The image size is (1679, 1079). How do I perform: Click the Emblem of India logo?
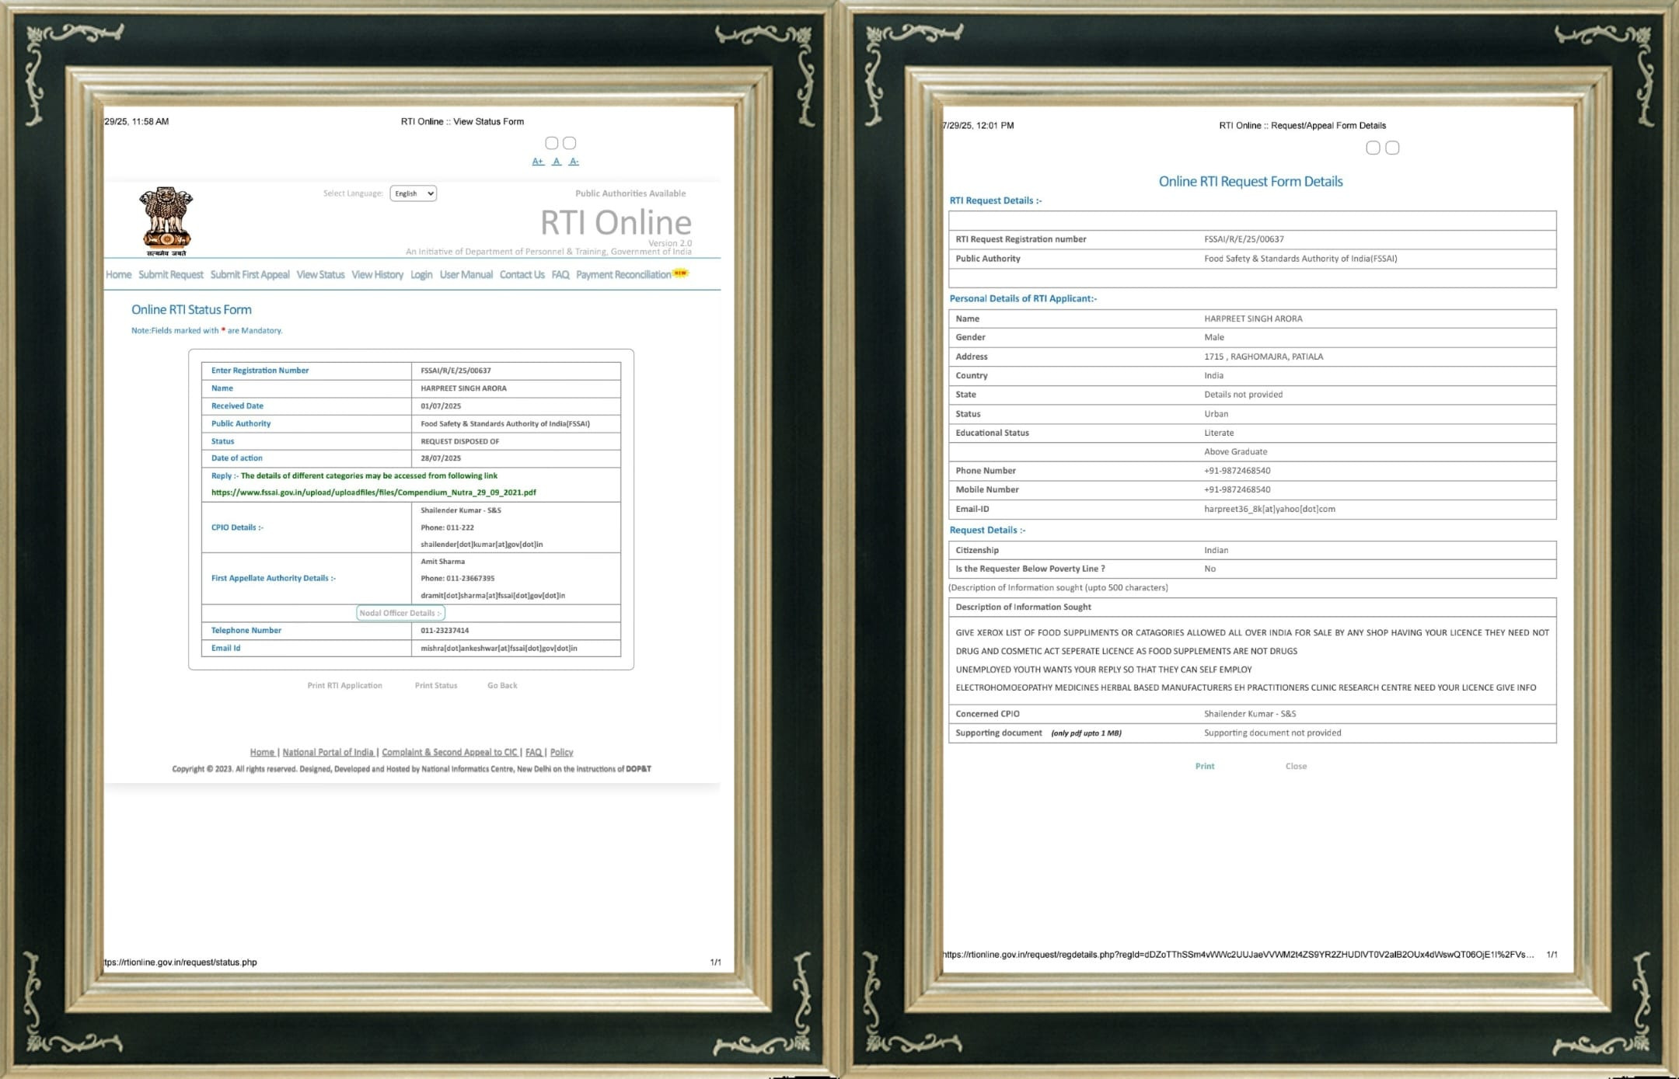coord(166,221)
